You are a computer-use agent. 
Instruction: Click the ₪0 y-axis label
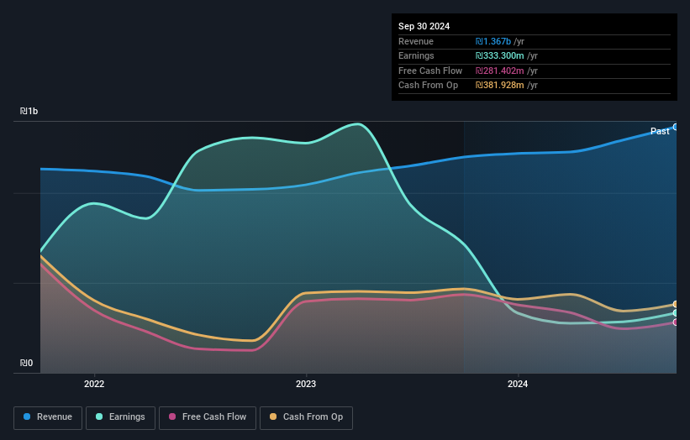point(26,363)
